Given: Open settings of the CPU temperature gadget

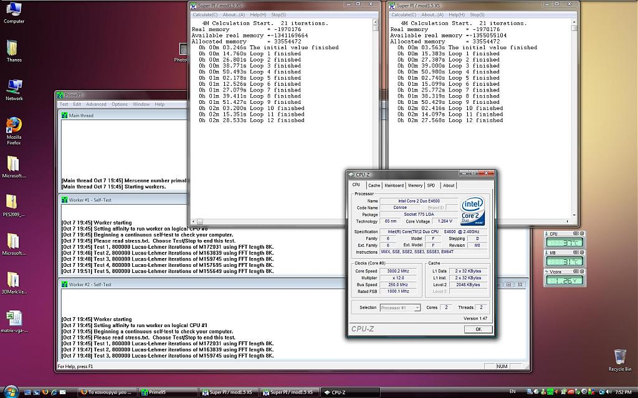Looking at the screenshot, I should tap(576, 234).
